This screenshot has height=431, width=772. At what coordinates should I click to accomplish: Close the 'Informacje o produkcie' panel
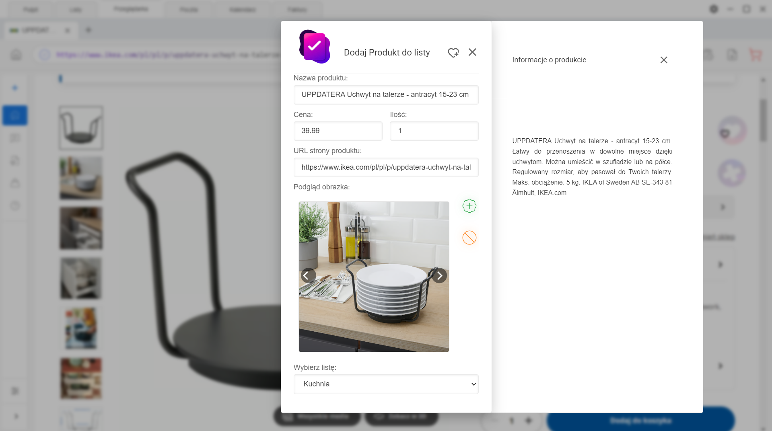(664, 60)
